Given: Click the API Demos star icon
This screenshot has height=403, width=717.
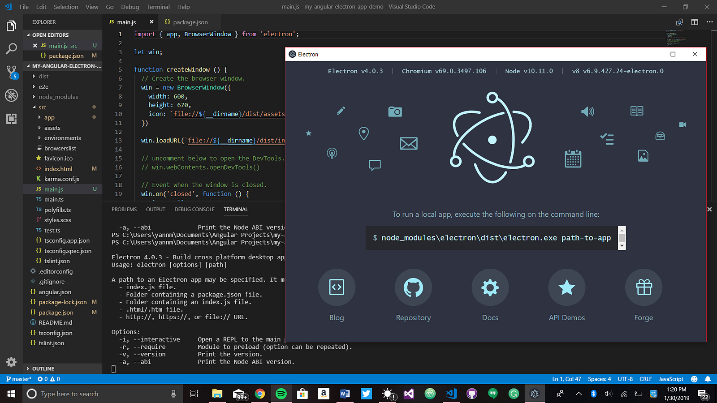Looking at the screenshot, I should point(567,287).
